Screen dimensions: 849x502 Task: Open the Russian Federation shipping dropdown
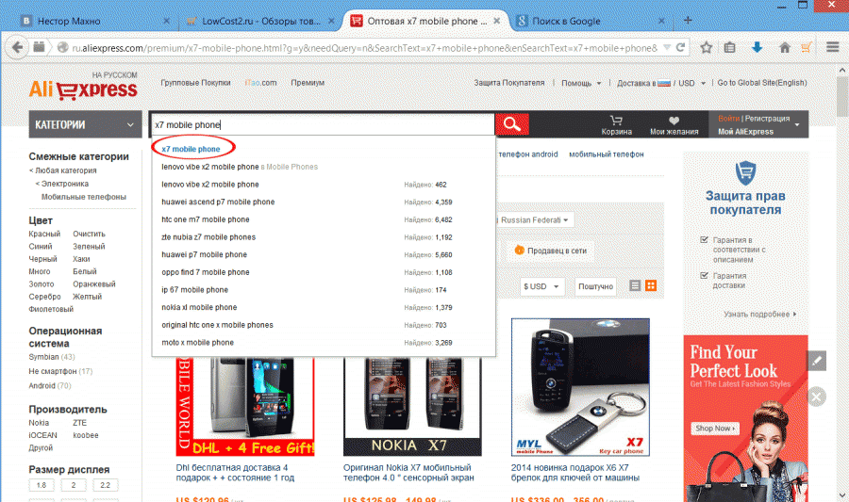(x=534, y=220)
